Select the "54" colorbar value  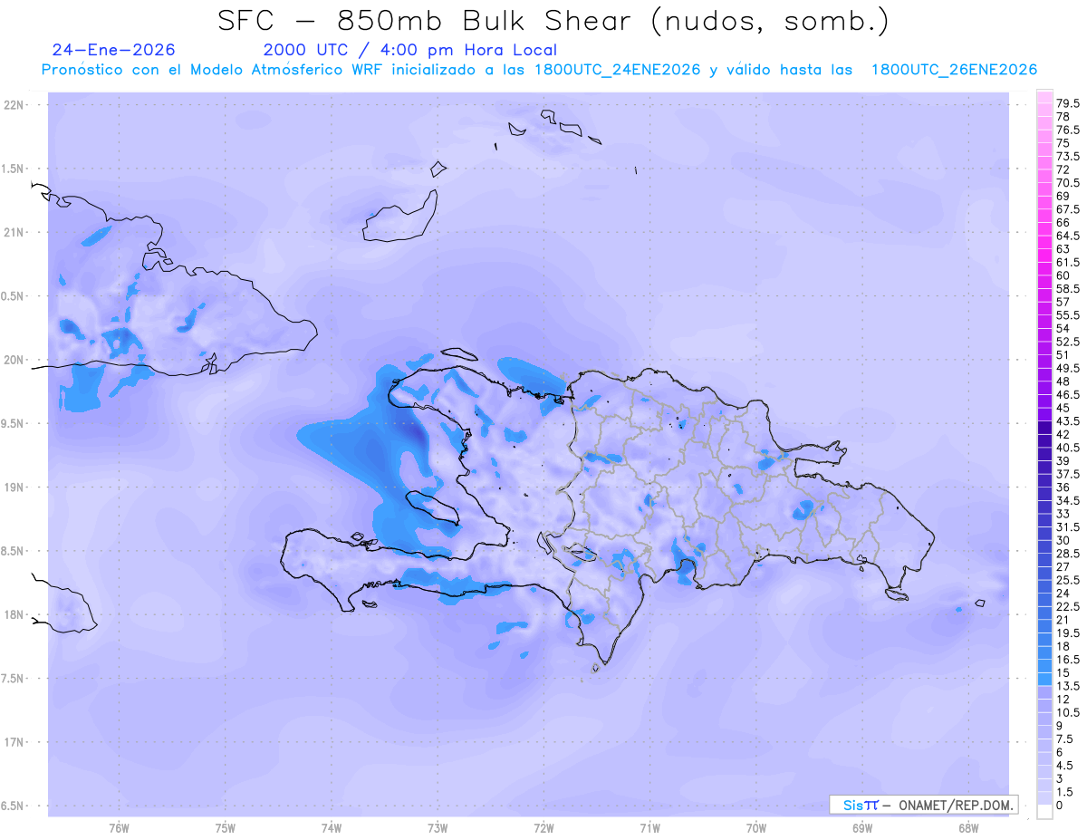[x=1063, y=328]
